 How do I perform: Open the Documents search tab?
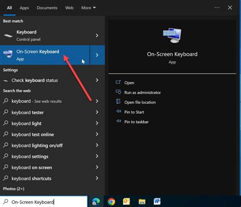(47, 8)
